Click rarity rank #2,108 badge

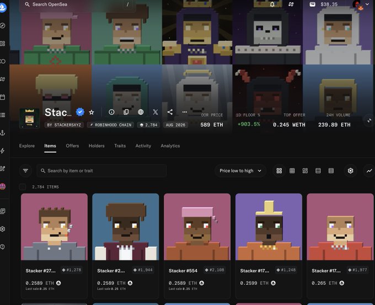[215, 270]
